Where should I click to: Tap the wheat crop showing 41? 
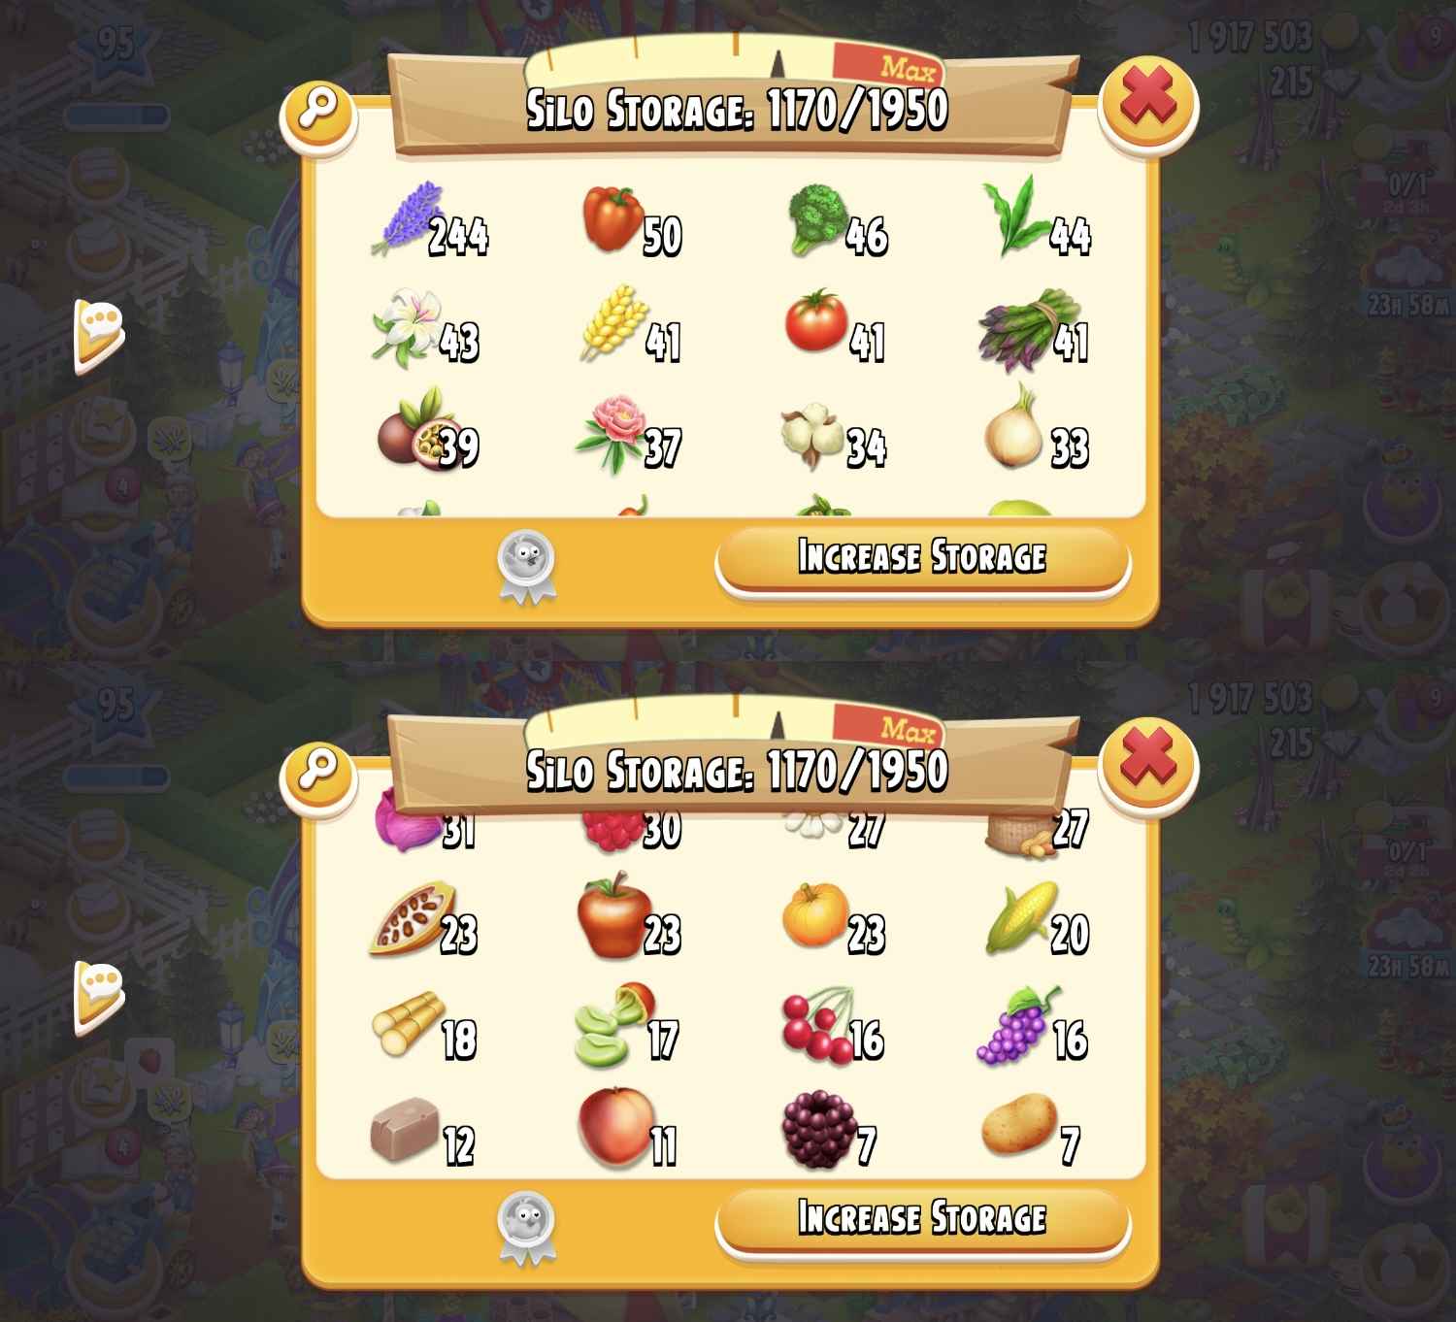coord(631,327)
